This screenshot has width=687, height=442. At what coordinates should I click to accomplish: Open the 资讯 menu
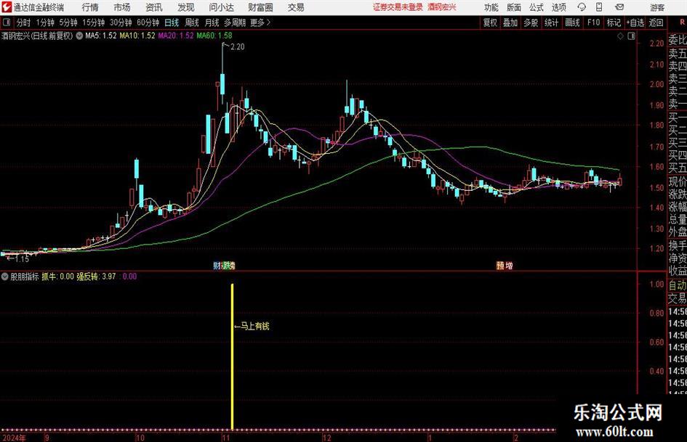154,7
